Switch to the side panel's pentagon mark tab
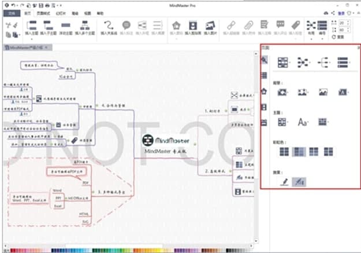 [264, 91]
